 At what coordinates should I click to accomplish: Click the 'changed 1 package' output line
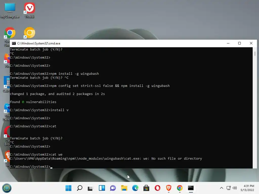(x=57, y=94)
